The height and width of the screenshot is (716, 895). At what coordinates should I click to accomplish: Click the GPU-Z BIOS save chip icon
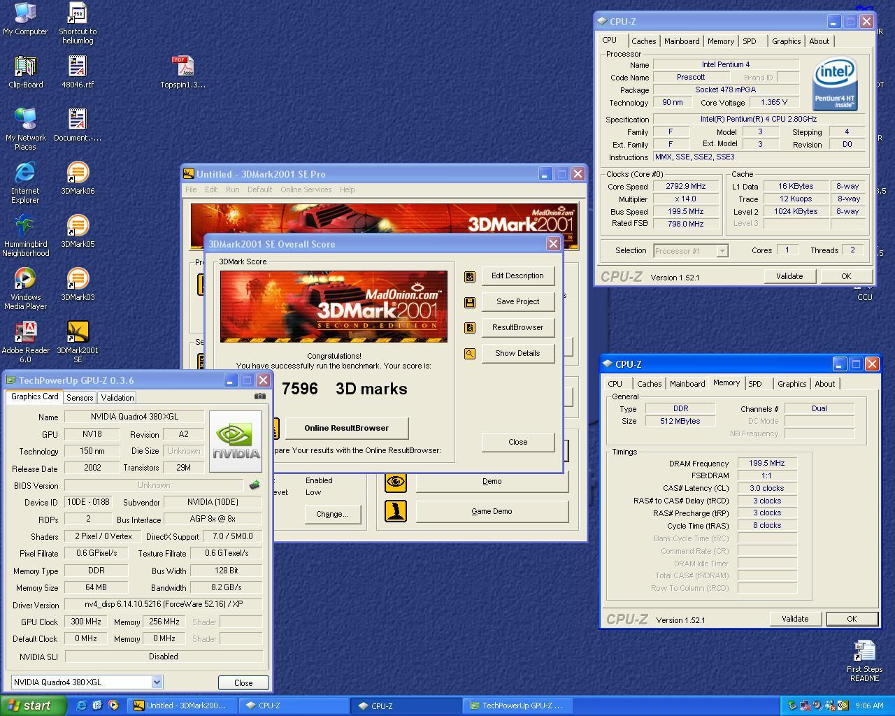pyautogui.click(x=255, y=485)
